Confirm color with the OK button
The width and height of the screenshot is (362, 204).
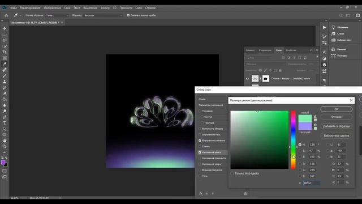pos(337,109)
